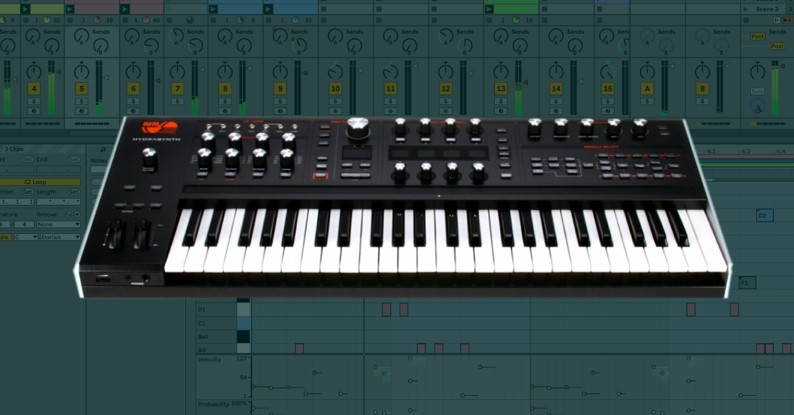Stop clips on track 13
The image size is (794, 415).
click(x=489, y=20)
